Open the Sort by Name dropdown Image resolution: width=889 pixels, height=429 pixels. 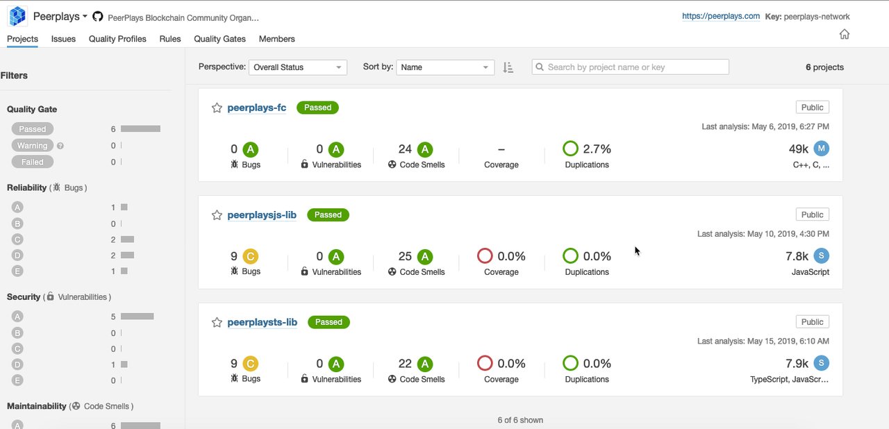pos(445,67)
